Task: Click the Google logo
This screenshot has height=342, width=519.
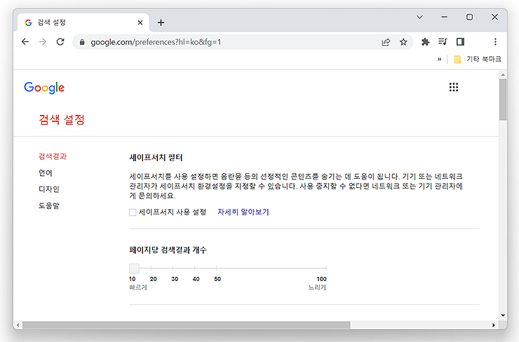Action: [x=44, y=88]
